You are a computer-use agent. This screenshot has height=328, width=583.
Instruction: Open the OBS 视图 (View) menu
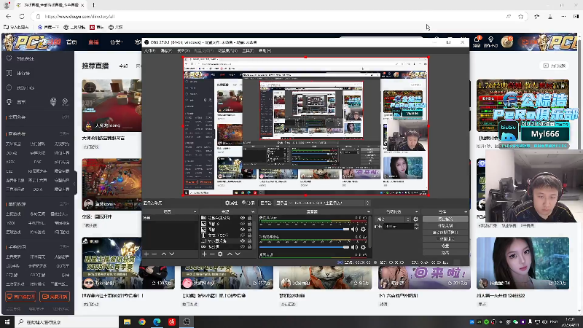[x=183, y=51]
